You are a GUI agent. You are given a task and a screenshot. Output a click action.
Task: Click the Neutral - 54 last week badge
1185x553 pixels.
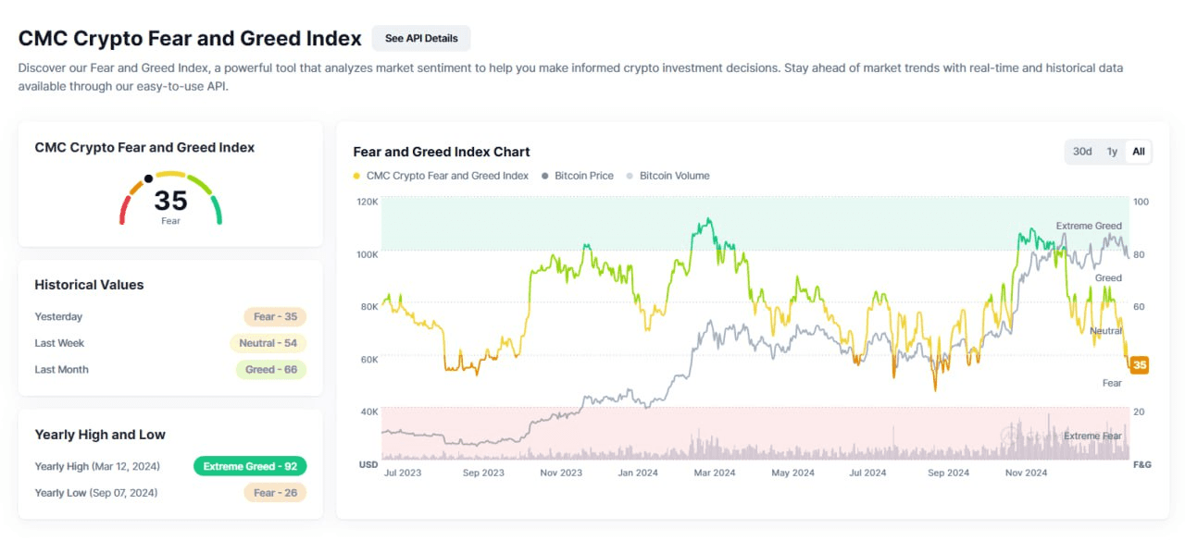coord(268,343)
